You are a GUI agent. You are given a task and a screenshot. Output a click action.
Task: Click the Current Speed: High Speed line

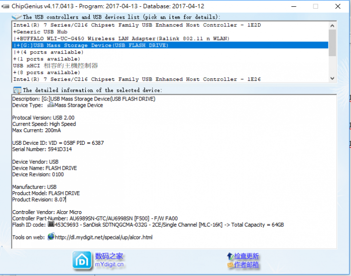tap(44, 124)
